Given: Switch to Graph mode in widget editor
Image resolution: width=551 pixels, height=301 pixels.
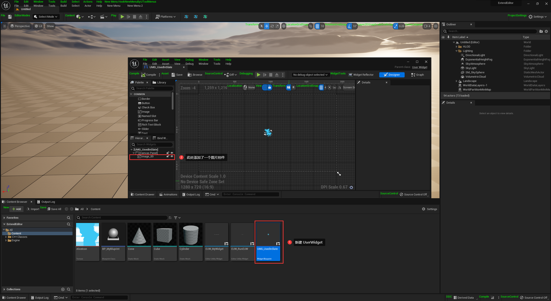Looking at the screenshot, I should (417, 75).
